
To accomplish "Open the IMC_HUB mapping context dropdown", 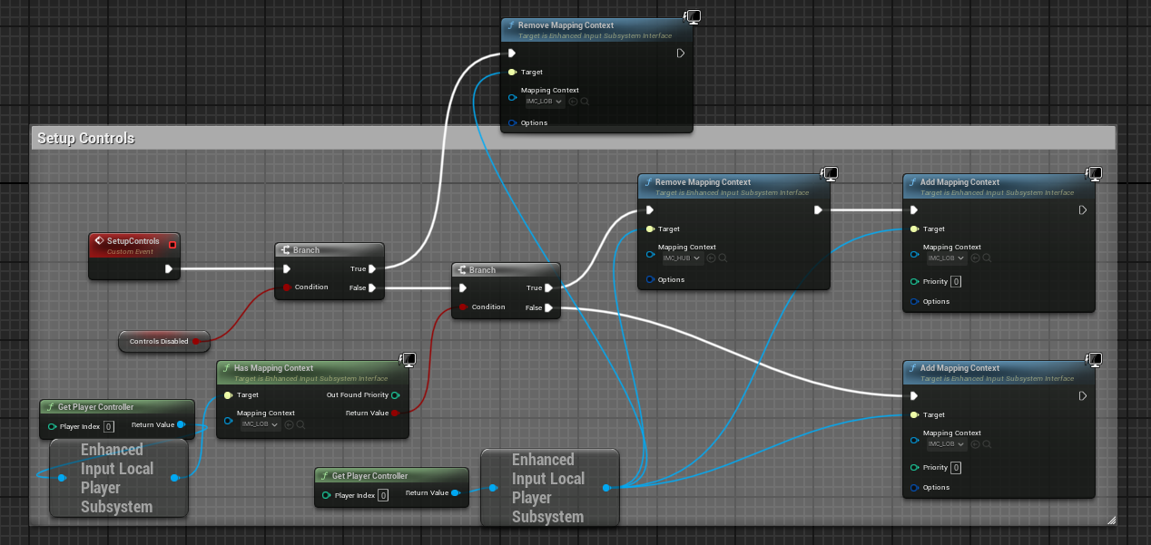I will pos(683,258).
